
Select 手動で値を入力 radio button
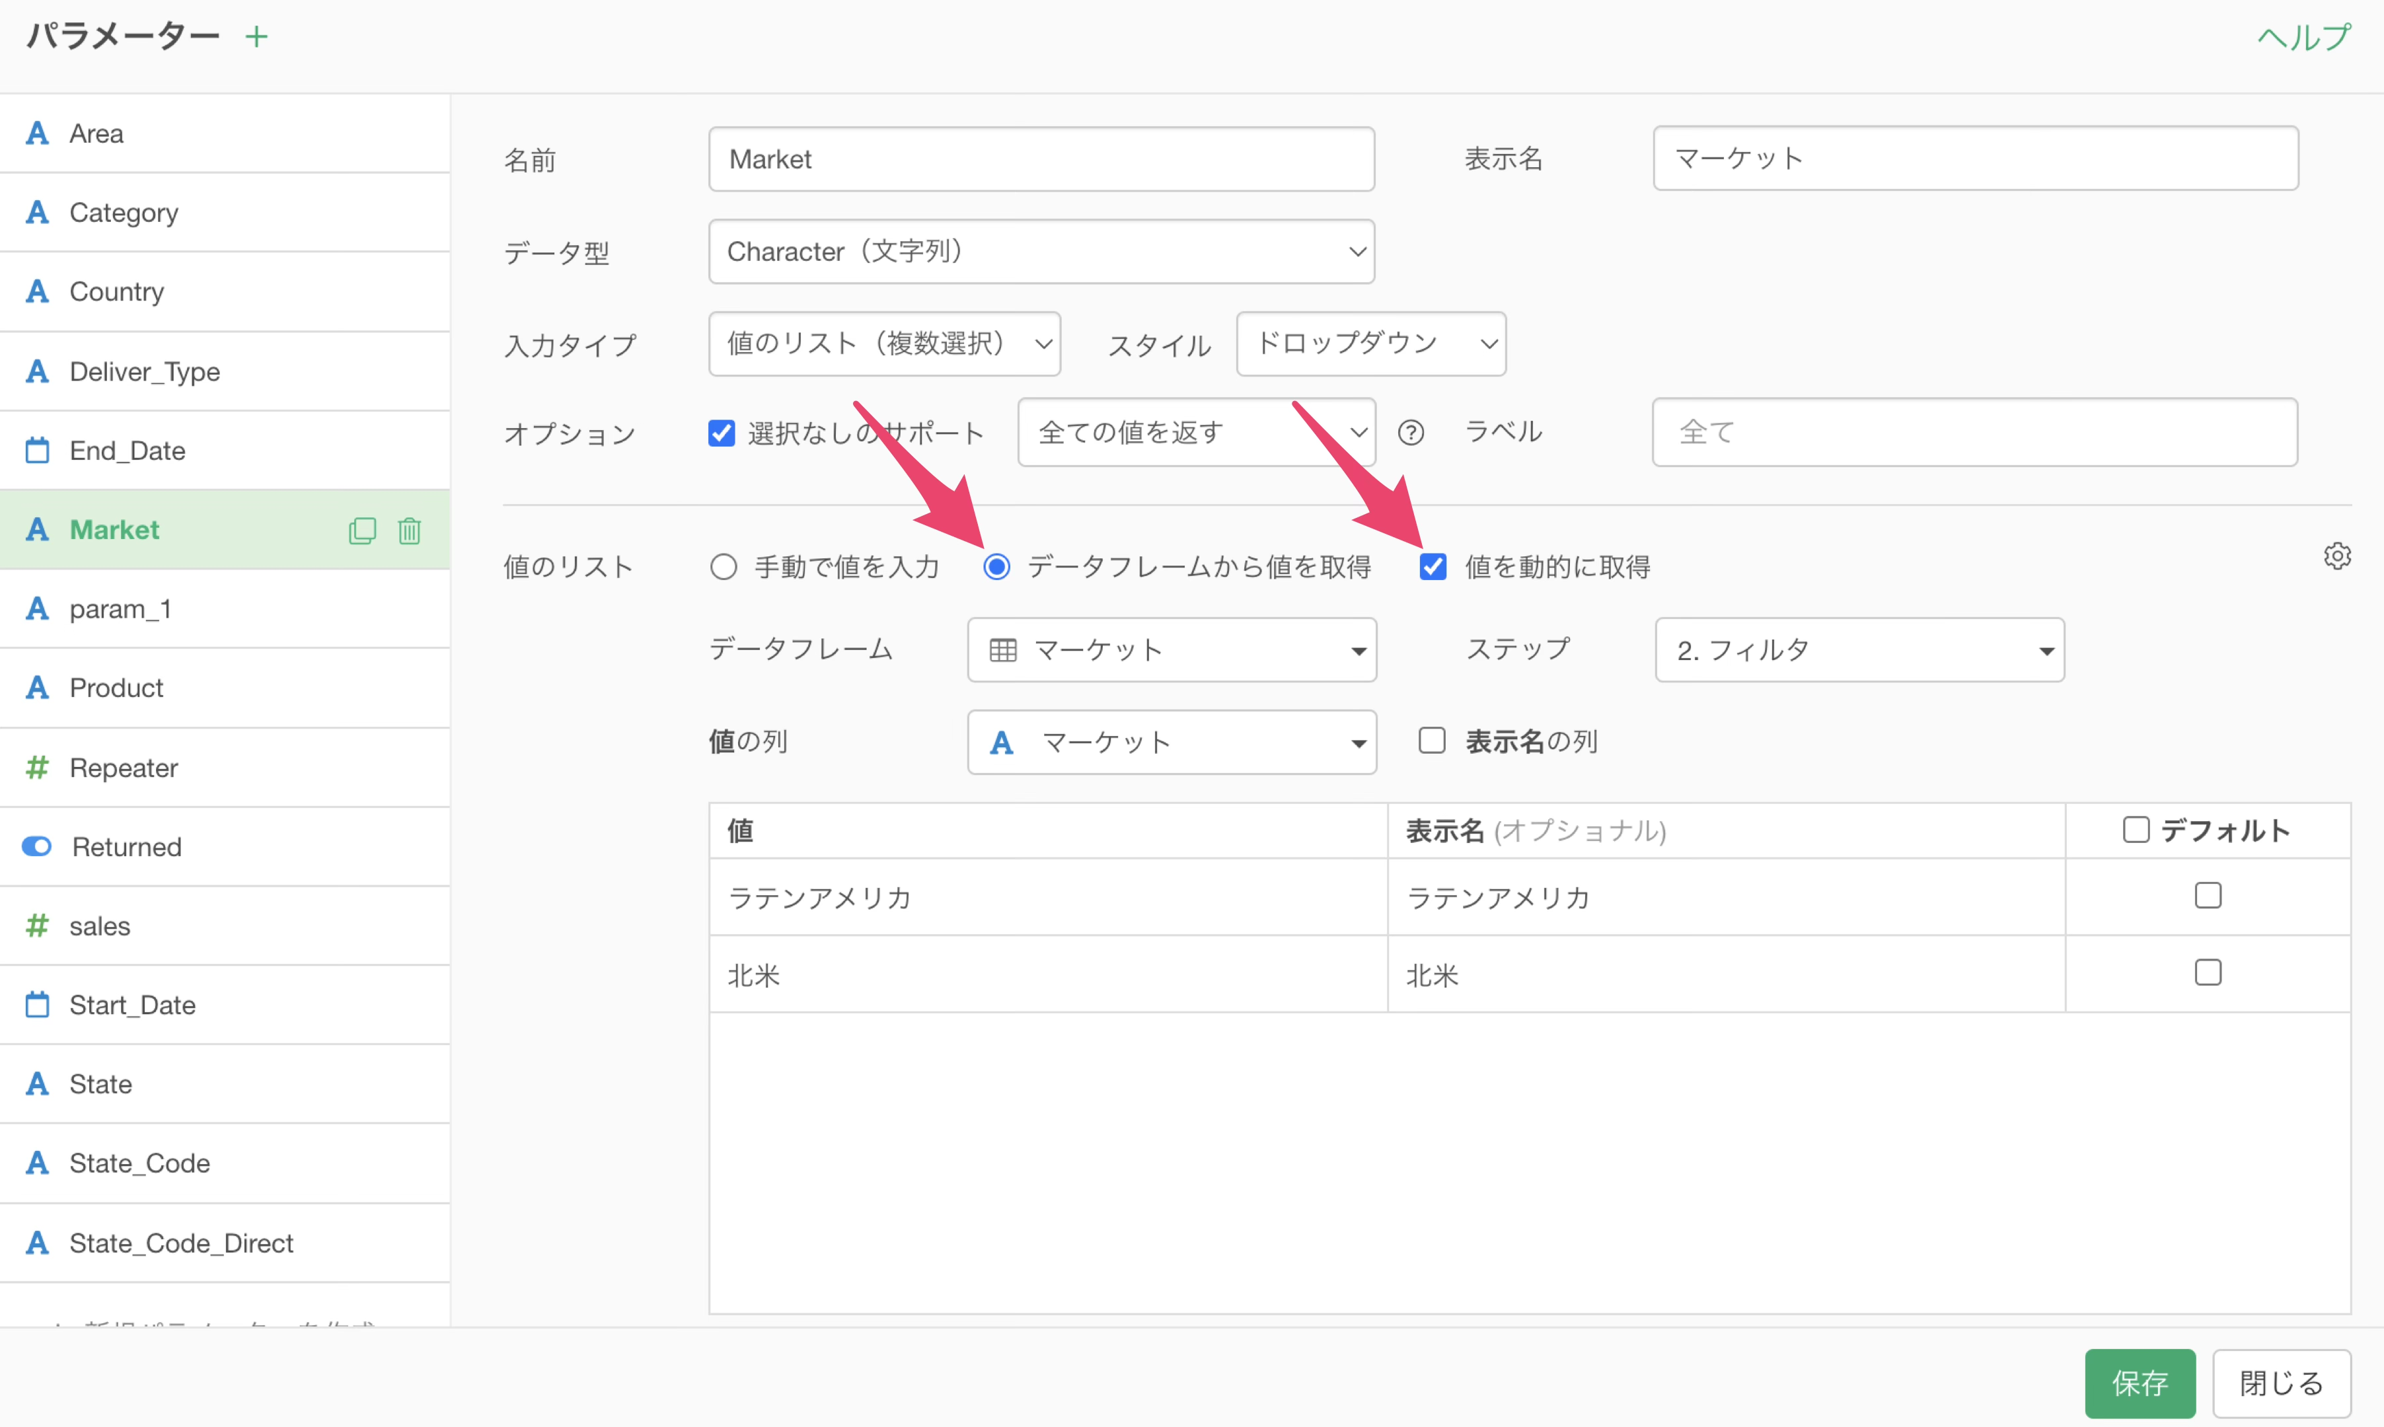[x=723, y=566]
